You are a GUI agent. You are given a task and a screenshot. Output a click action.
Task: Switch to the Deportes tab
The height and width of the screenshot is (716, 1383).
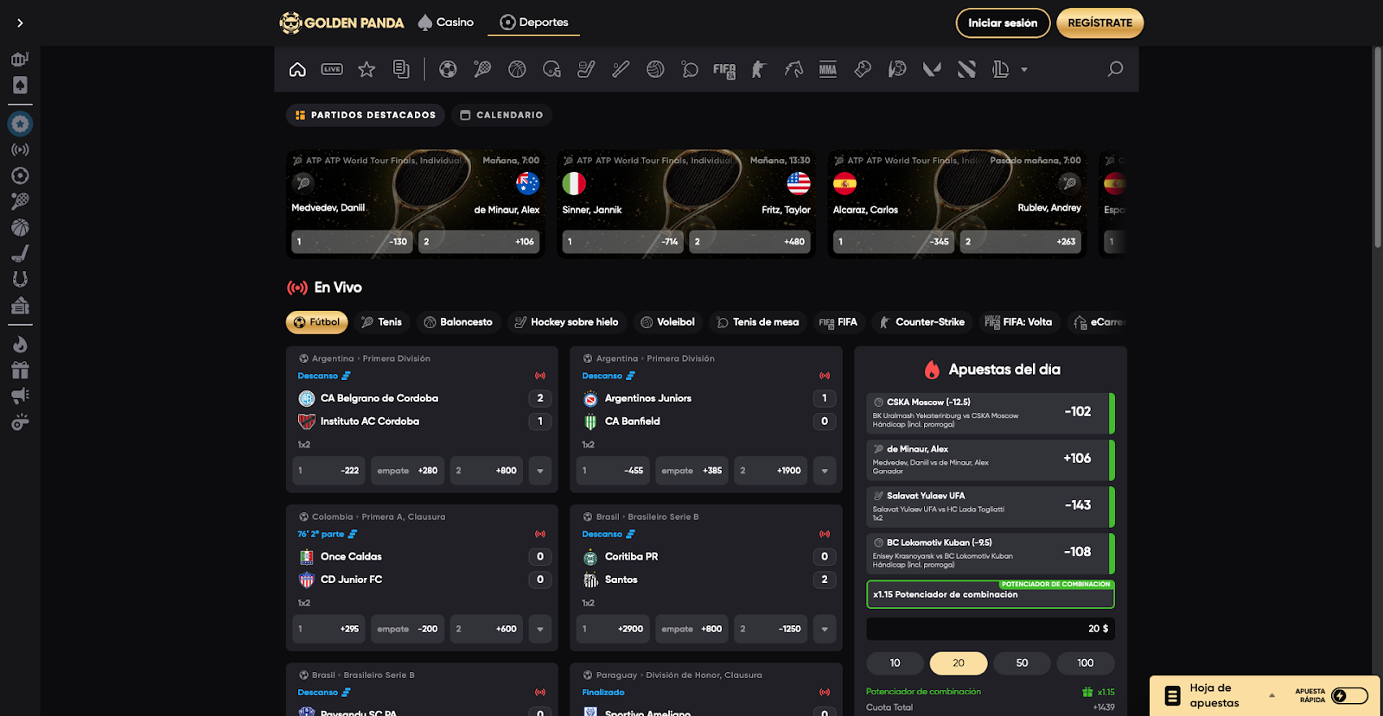click(x=534, y=22)
